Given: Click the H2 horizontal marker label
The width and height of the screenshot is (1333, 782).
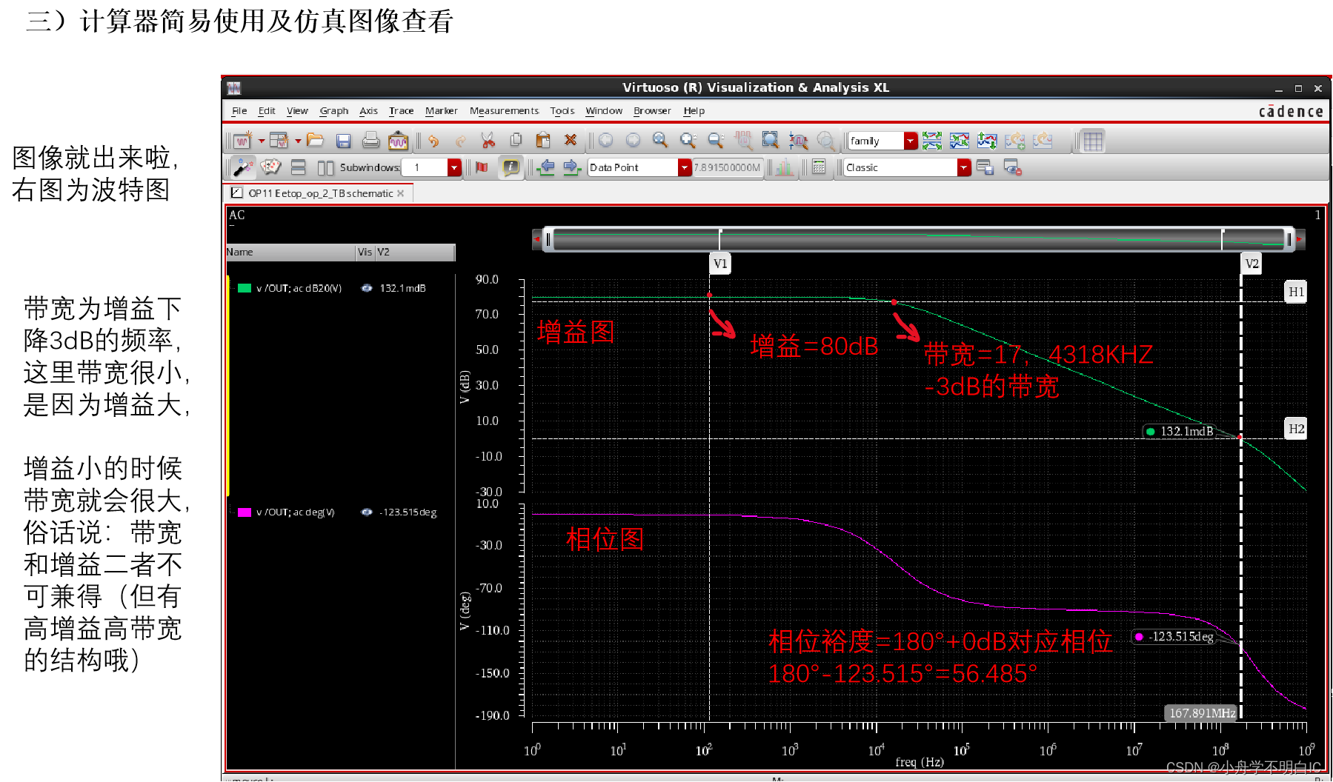Looking at the screenshot, I should click(x=1296, y=429).
